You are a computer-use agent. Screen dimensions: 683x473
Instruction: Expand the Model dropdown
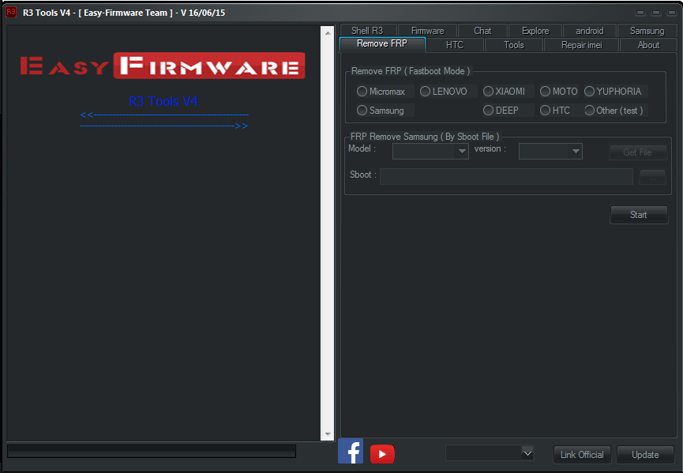[x=462, y=151]
